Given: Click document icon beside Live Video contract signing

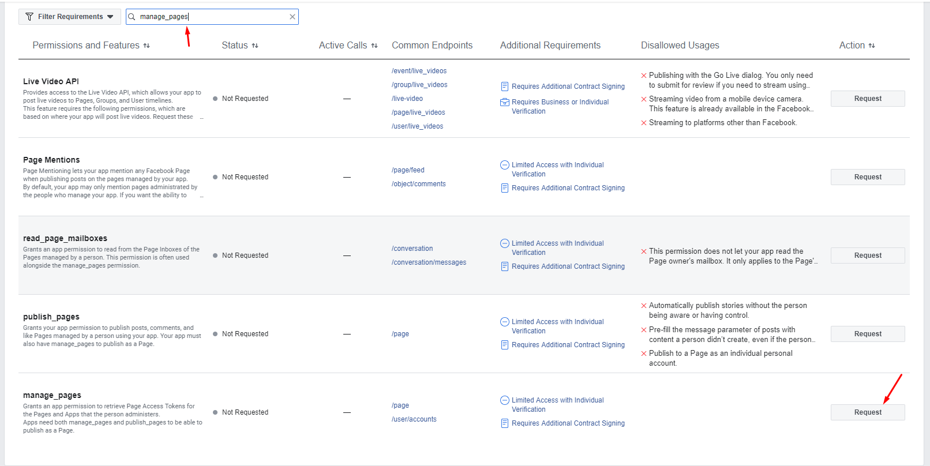Looking at the screenshot, I should tap(505, 87).
